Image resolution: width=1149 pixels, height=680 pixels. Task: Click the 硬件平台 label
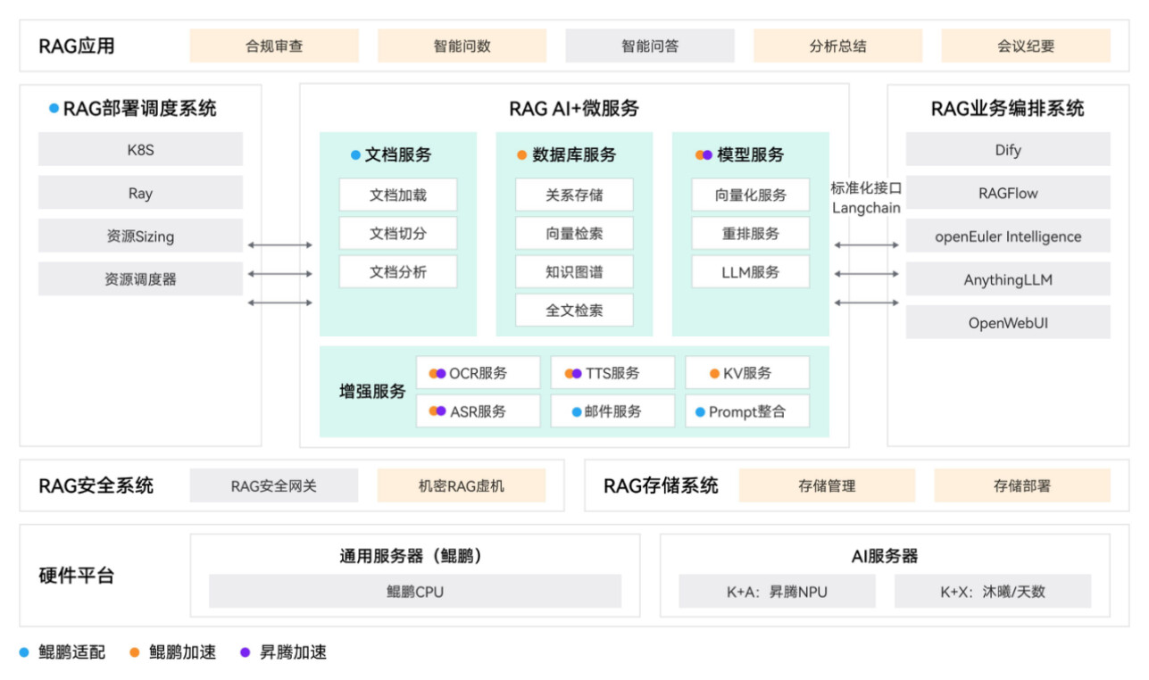coord(77,576)
